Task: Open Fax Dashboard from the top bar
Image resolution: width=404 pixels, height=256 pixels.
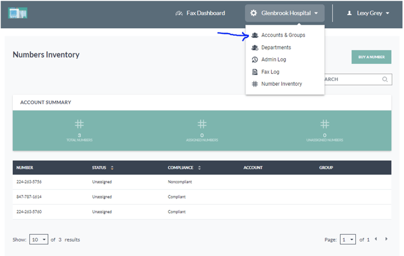Action: (x=200, y=13)
